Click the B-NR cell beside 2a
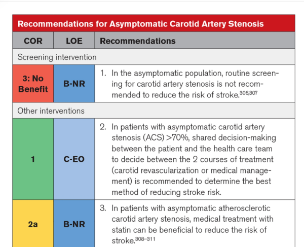This screenshot has height=247, width=304. pyautogui.click(x=73, y=223)
